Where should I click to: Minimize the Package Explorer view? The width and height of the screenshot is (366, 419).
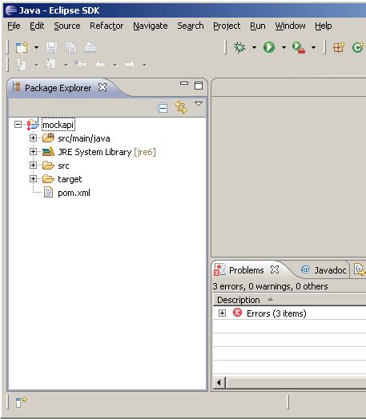(184, 83)
